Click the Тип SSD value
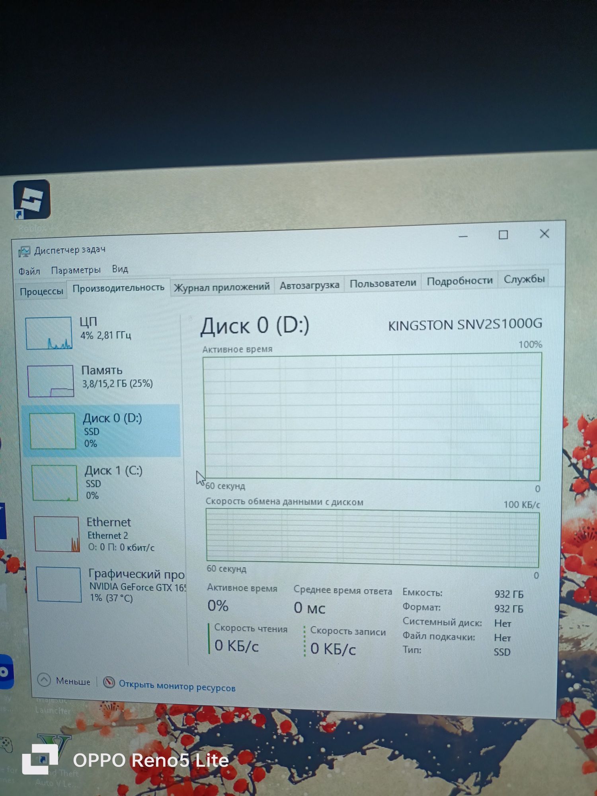Screen dimensions: 597x796 point(502,652)
